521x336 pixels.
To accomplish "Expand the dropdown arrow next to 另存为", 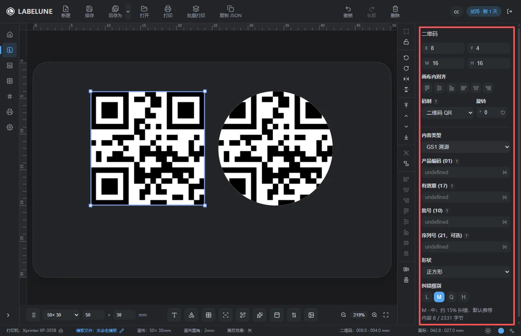I will [128, 12].
